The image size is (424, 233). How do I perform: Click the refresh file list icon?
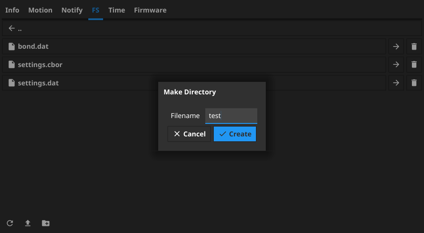coord(10,223)
